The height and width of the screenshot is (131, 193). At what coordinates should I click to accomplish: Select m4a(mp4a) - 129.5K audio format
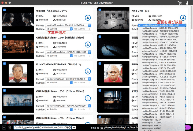point(161,120)
